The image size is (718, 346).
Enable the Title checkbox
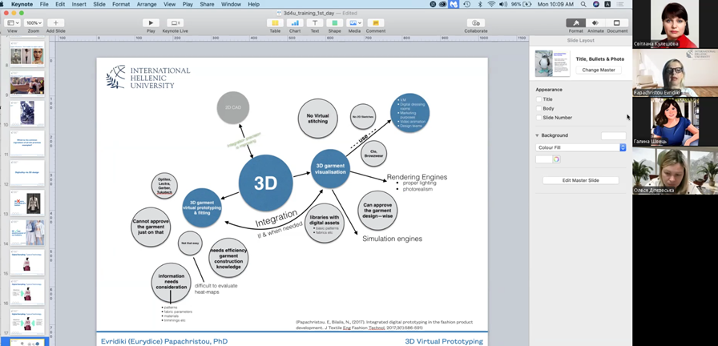[x=539, y=99]
